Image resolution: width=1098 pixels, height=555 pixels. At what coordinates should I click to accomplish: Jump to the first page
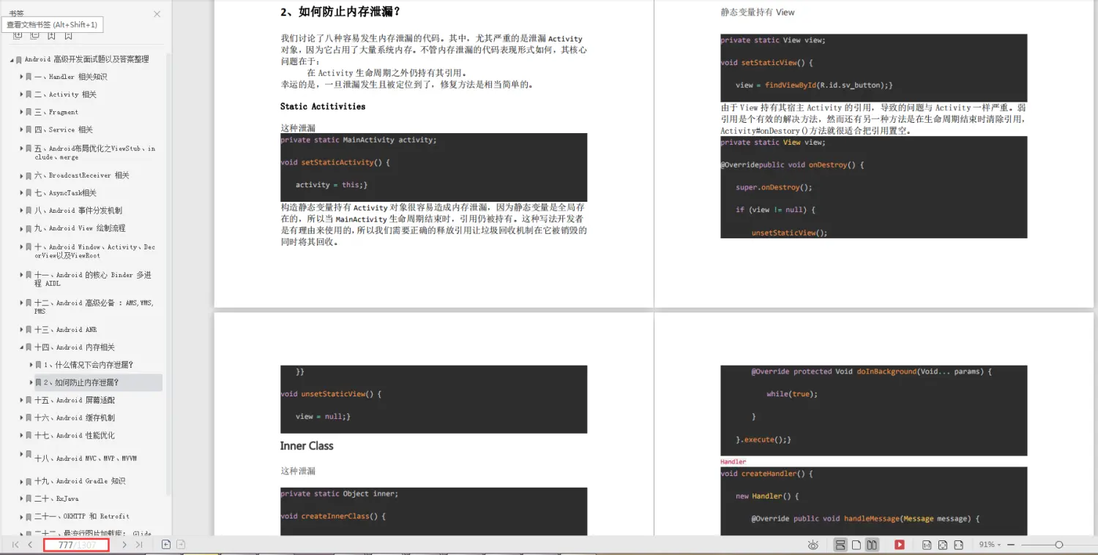pyautogui.click(x=15, y=545)
